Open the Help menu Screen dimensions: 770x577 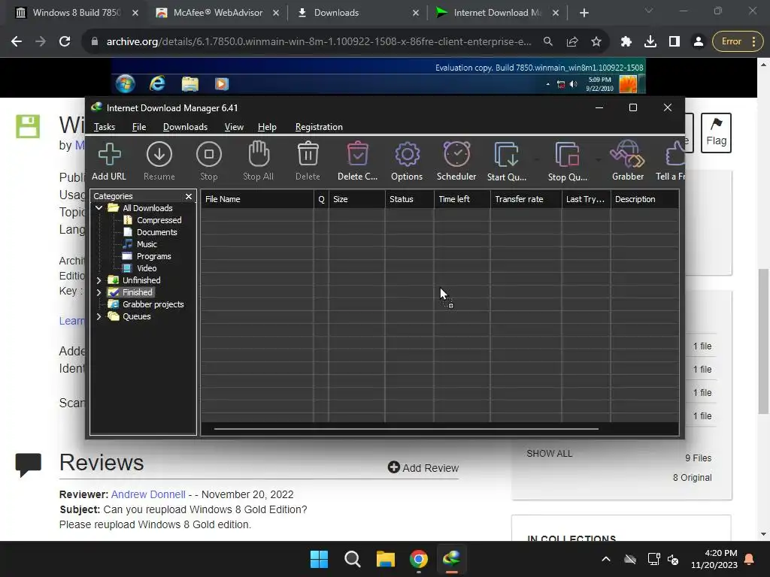tap(267, 127)
